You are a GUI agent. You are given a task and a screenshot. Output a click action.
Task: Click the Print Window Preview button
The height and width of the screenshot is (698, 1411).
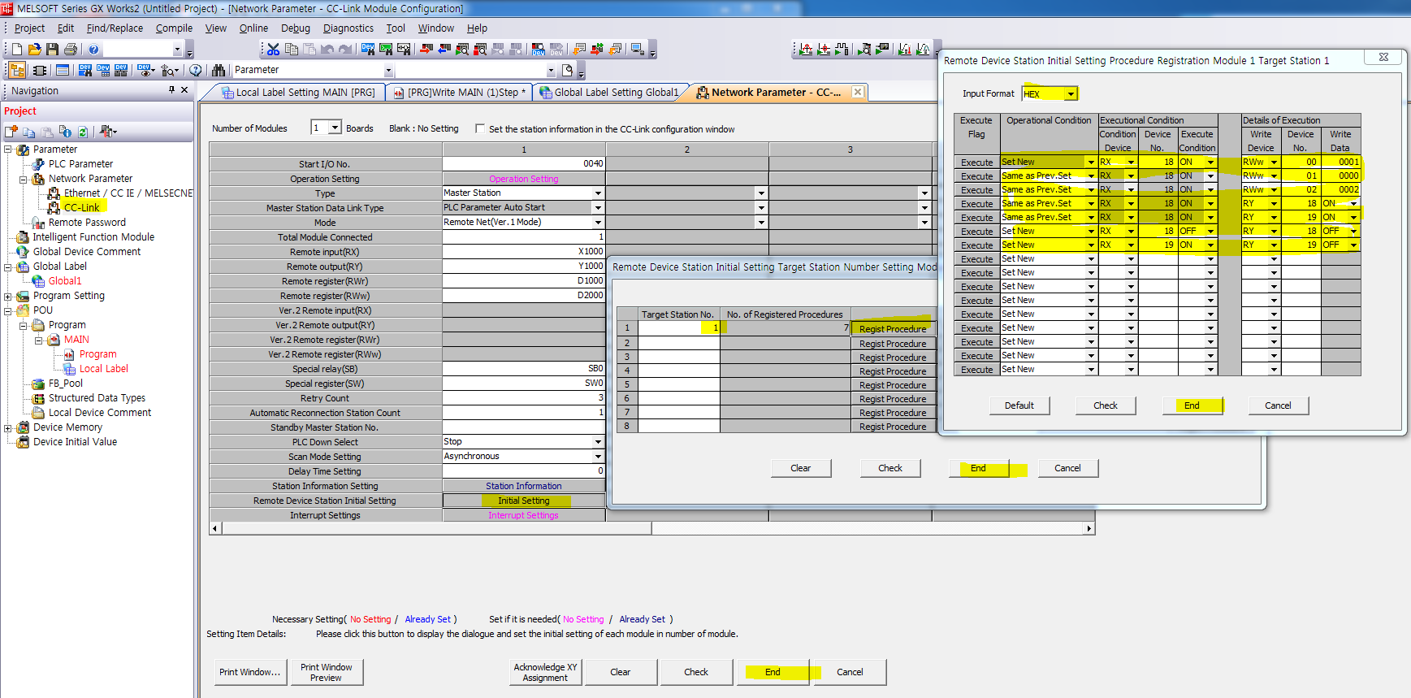327,672
